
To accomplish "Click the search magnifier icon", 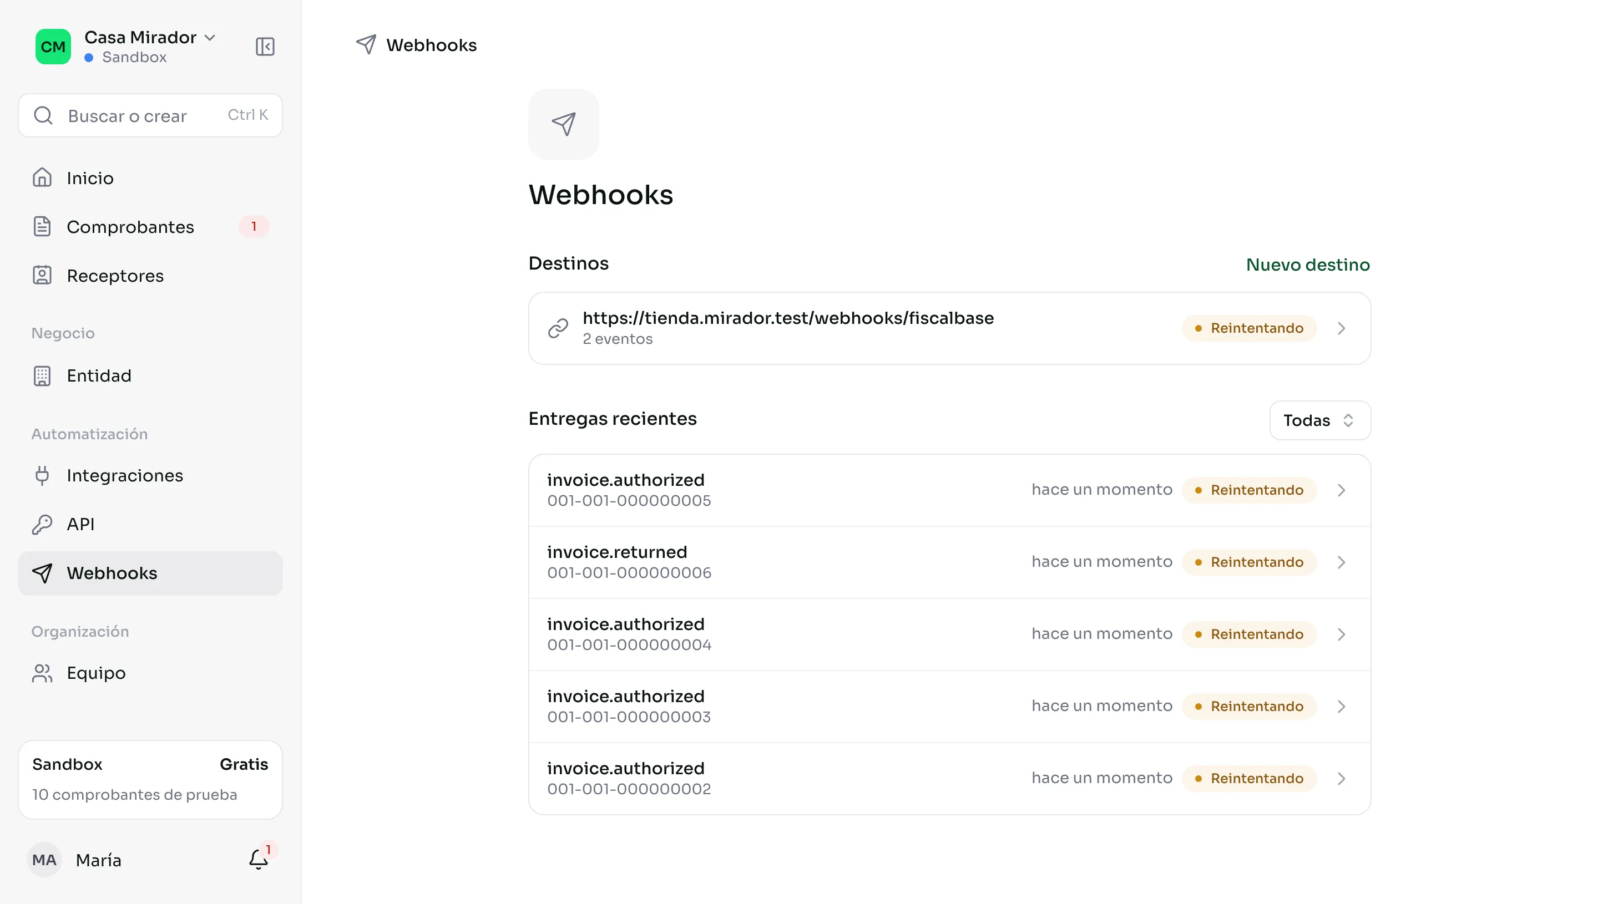I will [43, 115].
